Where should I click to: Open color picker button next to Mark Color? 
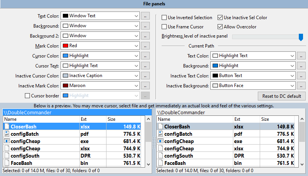(145, 46)
